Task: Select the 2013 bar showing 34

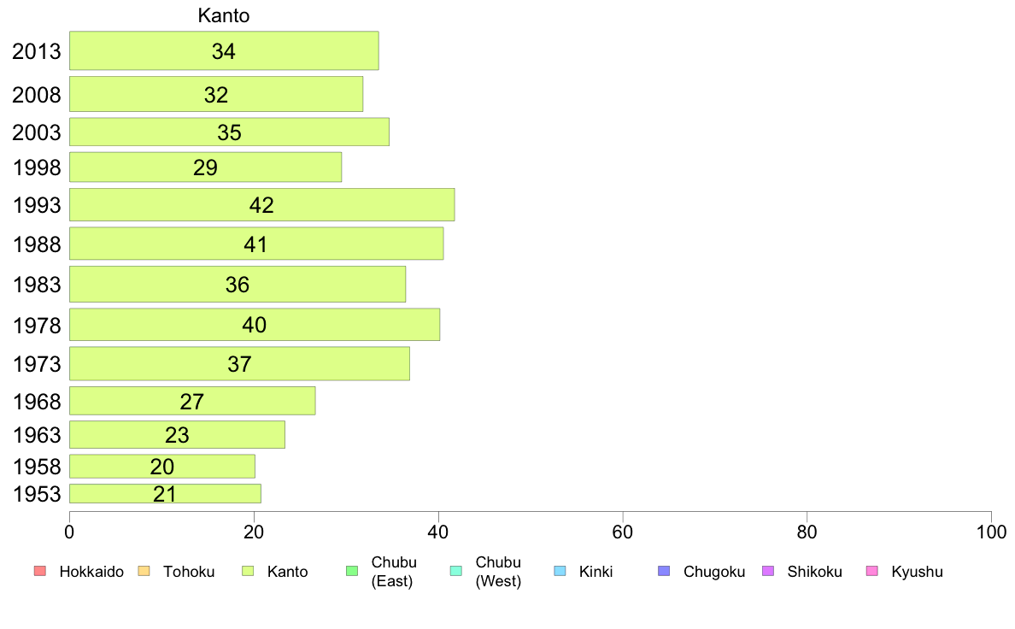Action: (224, 50)
